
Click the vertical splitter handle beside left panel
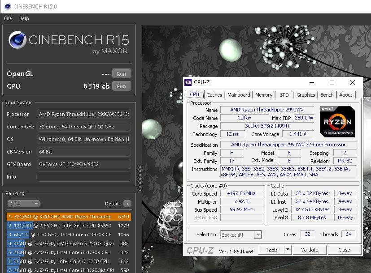pyautogui.click(x=140, y=178)
